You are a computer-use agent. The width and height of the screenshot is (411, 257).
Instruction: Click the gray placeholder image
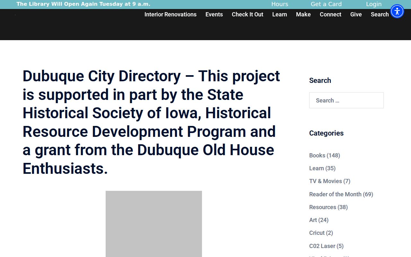(154, 224)
